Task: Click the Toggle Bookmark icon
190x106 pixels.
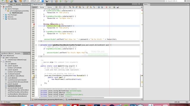Action: coord(94,7)
